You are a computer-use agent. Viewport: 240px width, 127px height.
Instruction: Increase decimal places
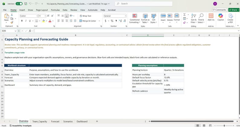[x=121, y=21]
